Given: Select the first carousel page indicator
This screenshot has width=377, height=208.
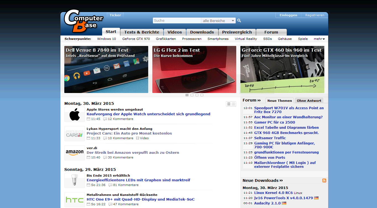Looking at the screenshot, I should click(x=187, y=95).
